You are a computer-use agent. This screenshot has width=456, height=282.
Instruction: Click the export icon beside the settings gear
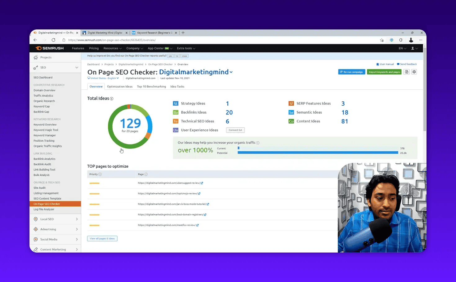tap(406, 72)
